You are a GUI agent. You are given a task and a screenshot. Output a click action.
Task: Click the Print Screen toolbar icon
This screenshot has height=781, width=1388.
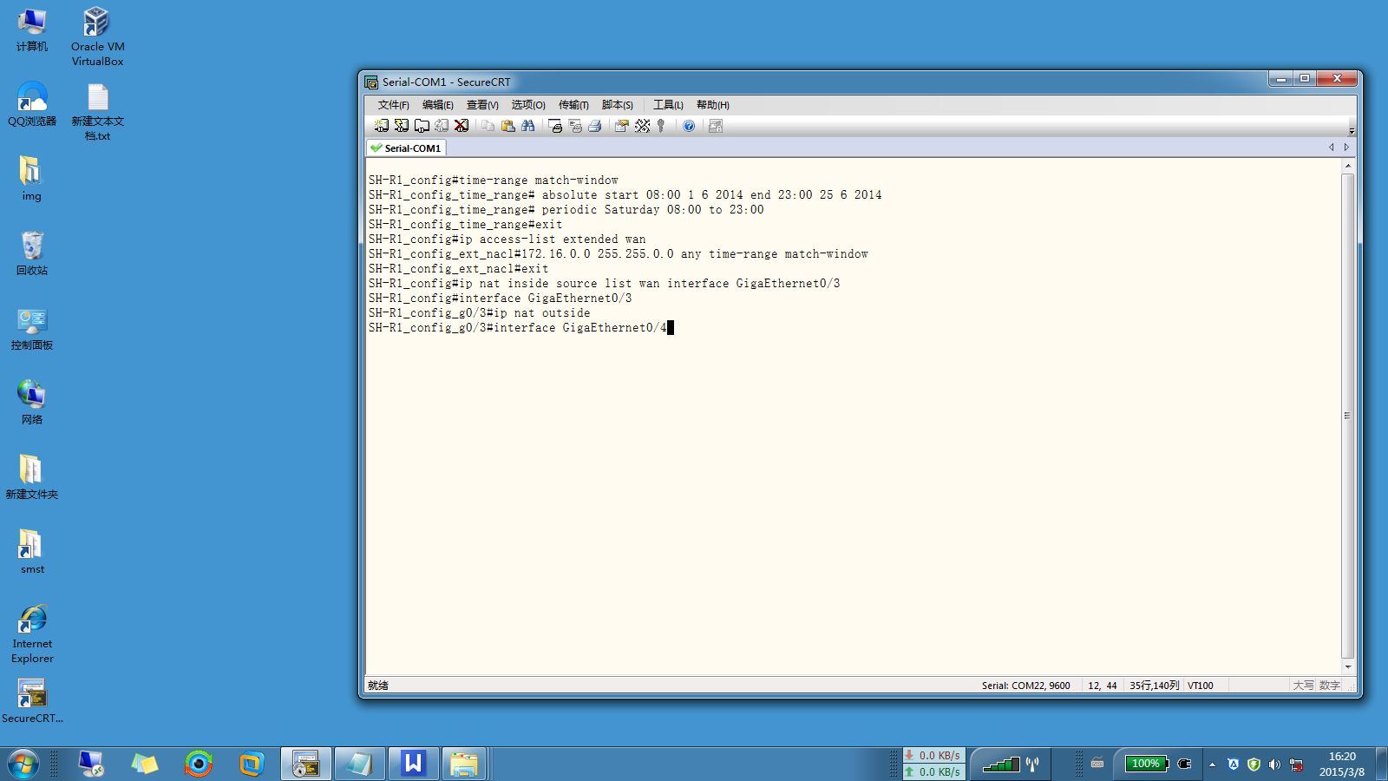coord(555,126)
